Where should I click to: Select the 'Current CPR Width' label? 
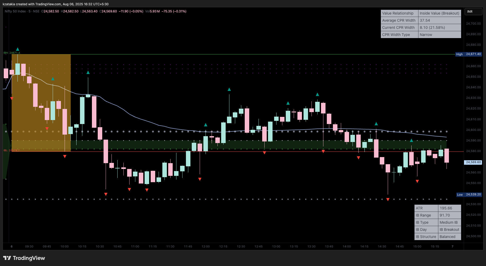[399, 27]
